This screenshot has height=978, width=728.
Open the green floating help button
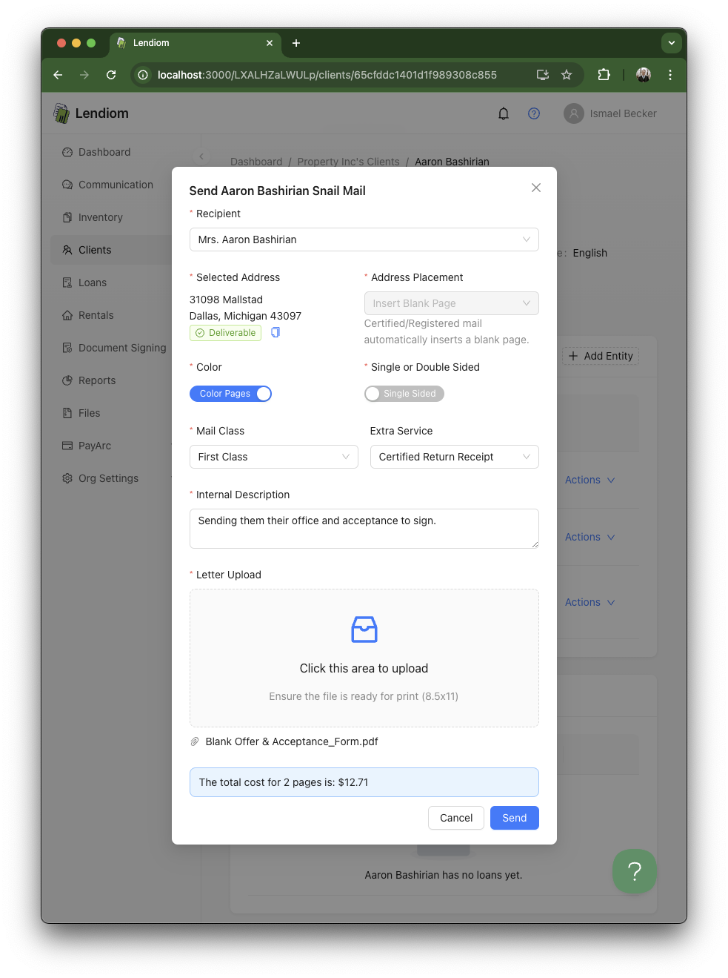tap(635, 871)
